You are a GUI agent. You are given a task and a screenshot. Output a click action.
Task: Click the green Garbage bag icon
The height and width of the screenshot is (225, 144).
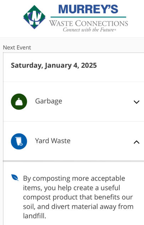click(x=19, y=101)
